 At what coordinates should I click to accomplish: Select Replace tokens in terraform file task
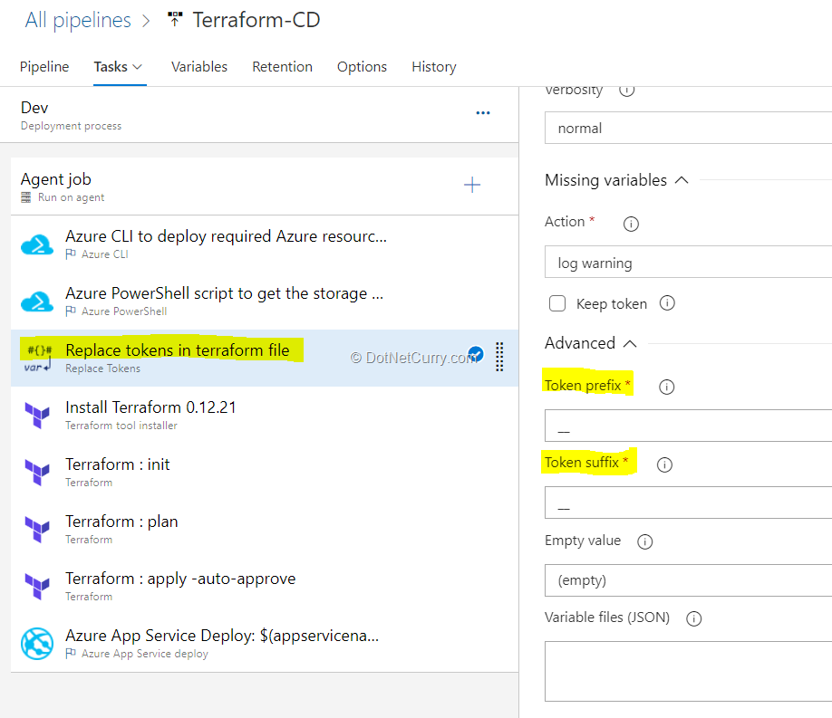pos(265,358)
